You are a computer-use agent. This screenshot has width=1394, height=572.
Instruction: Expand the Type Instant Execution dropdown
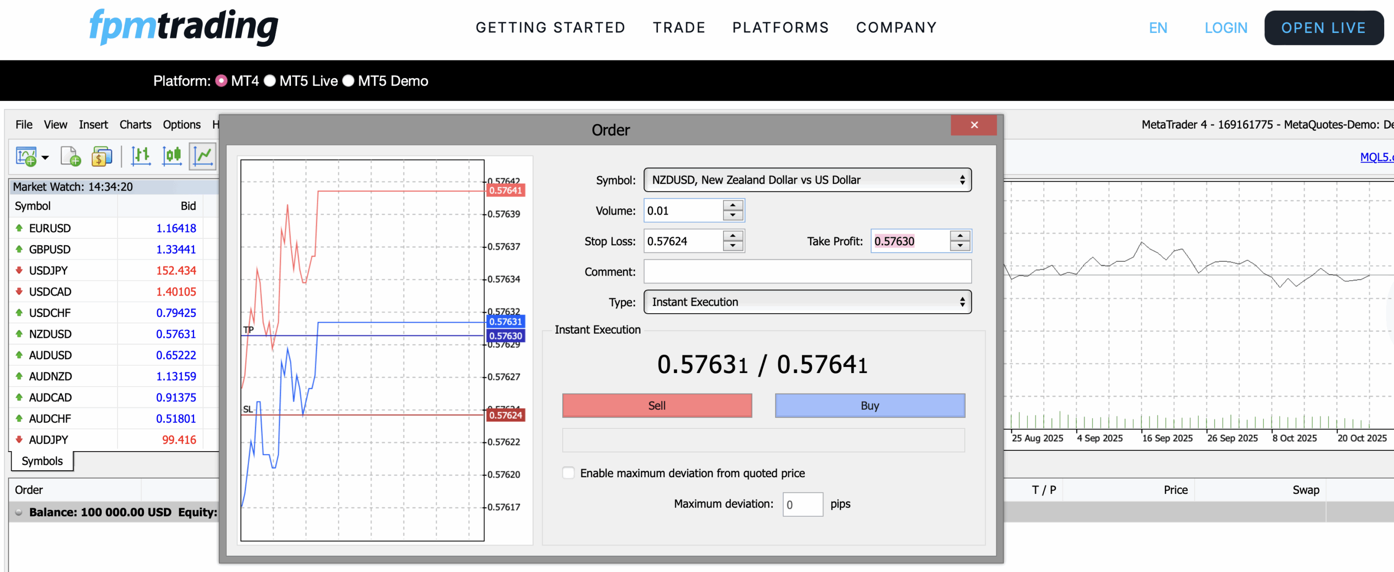807,302
